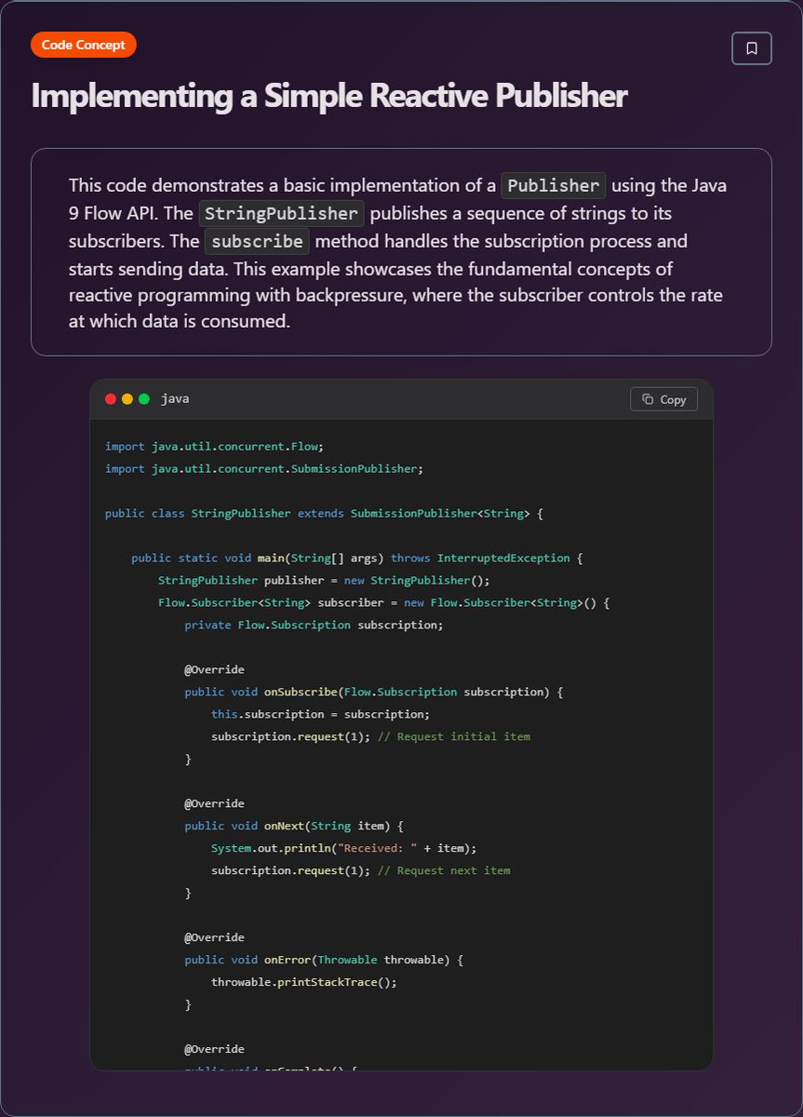Image resolution: width=803 pixels, height=1117 pixels.
Task: Click the comment Request initial item
Action: [454, 736]
